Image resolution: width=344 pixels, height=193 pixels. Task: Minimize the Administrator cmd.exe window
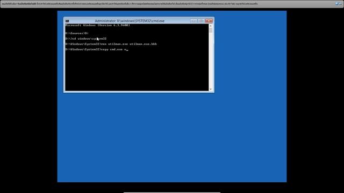click(193, 20)
